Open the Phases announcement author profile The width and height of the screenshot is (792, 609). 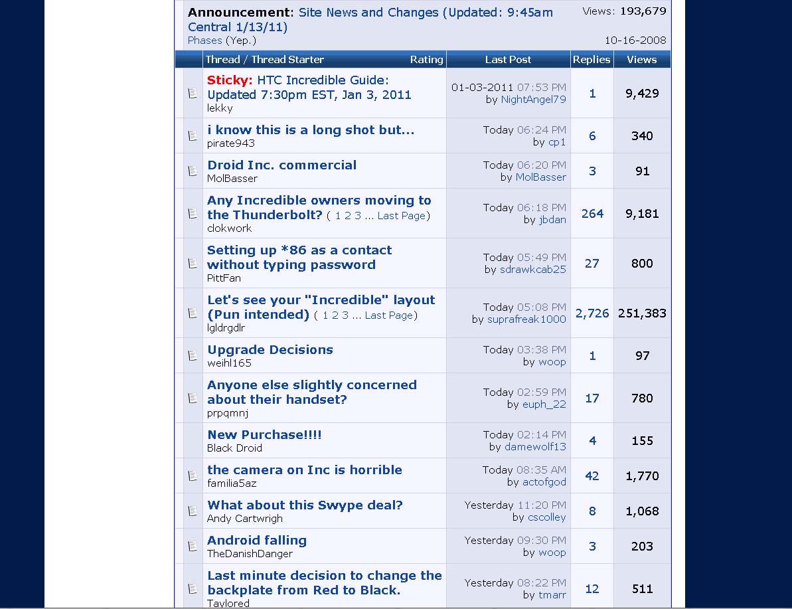tap(204, 41)
